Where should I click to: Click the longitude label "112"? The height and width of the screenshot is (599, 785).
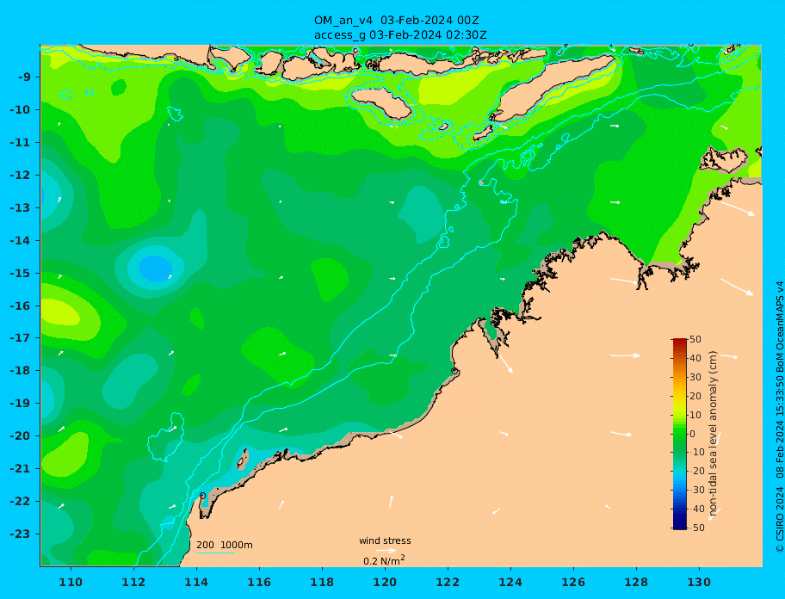pos(133,583)
